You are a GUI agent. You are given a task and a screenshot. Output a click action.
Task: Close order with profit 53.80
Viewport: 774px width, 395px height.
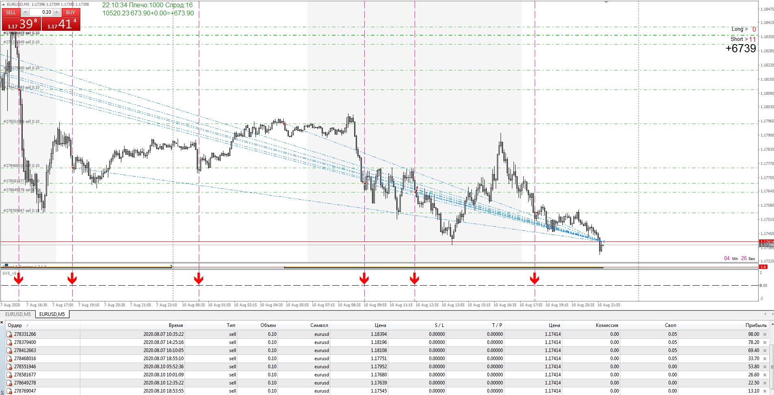[x=765, y=367]
